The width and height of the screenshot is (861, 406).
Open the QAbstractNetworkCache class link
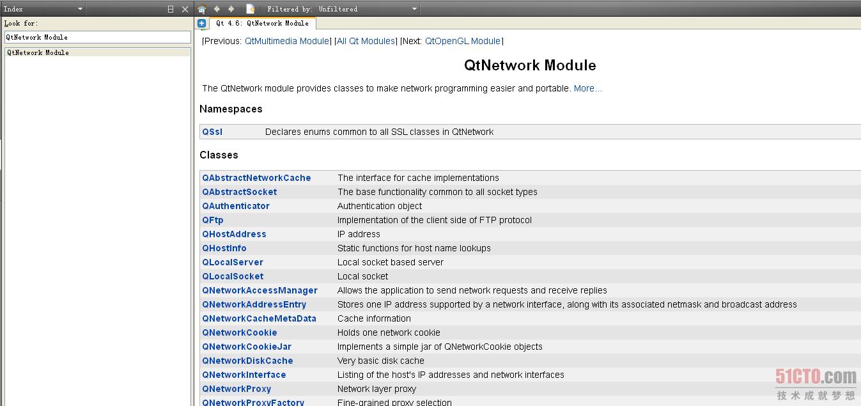[256, 178]
